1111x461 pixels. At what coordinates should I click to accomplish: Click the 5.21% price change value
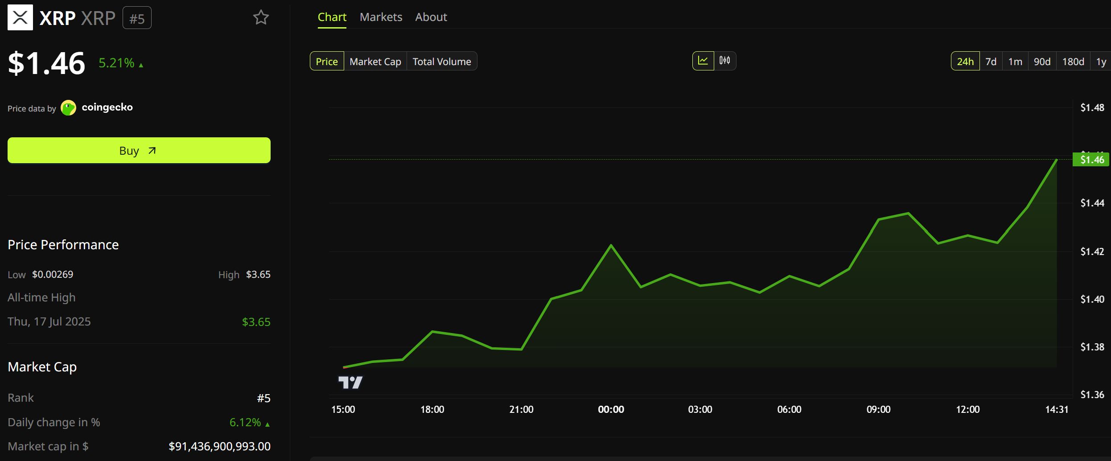[x=116, y=63]
